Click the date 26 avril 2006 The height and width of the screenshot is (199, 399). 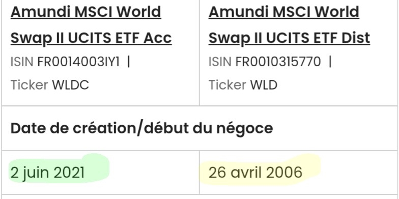point(255,173)
